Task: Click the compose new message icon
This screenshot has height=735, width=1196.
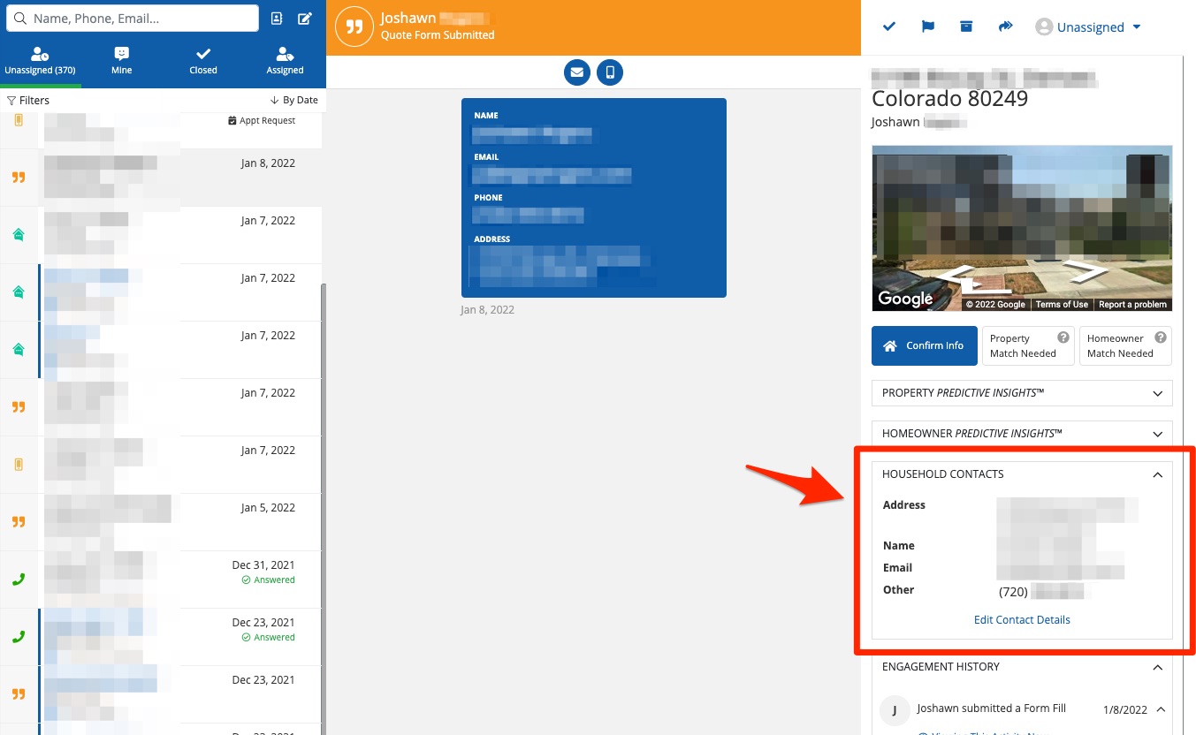Action: [305, 19]
